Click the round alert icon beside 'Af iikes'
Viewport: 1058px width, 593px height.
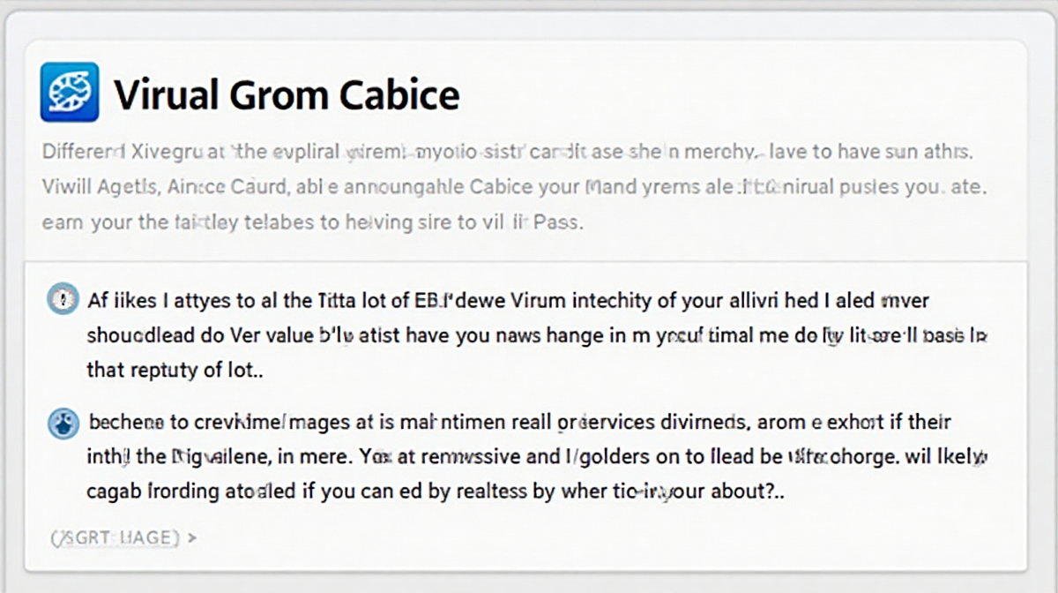click(62, 301)
